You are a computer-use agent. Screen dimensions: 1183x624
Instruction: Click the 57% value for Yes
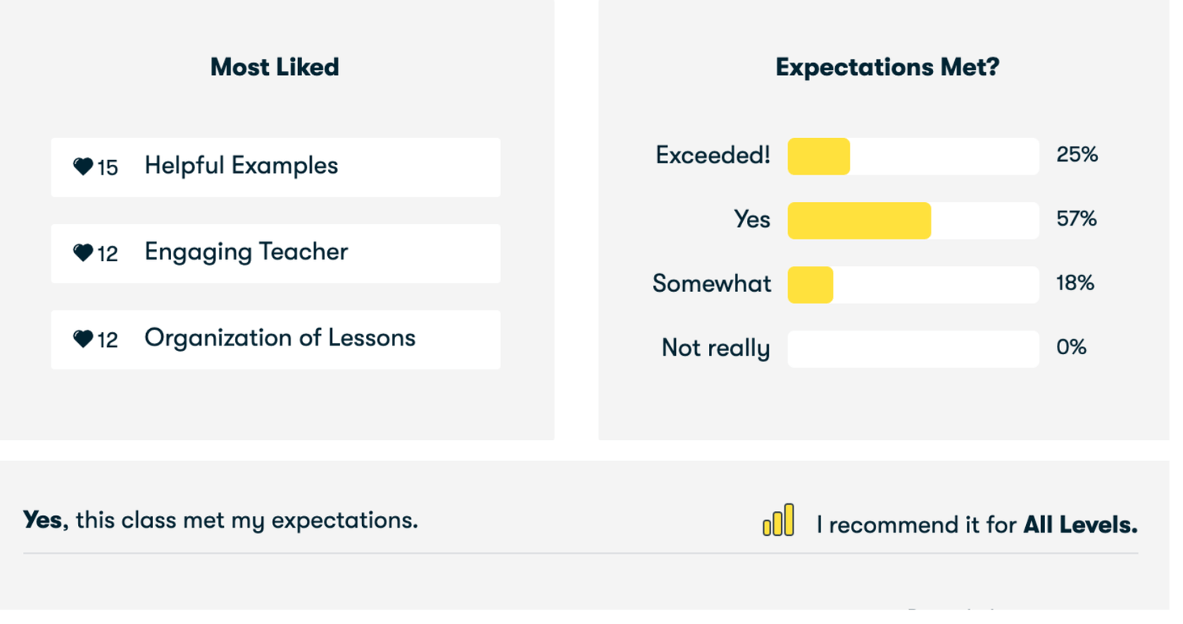(1077, 219)
